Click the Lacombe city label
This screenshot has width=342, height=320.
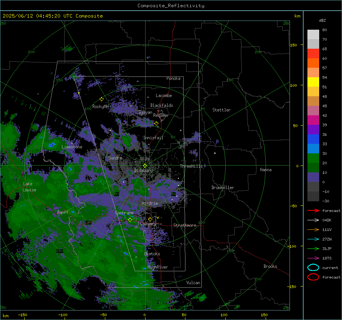tap(164, 96)
